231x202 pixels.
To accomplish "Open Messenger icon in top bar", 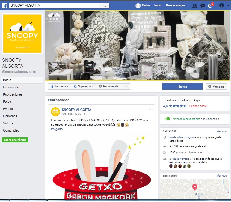I will [203, 6].
